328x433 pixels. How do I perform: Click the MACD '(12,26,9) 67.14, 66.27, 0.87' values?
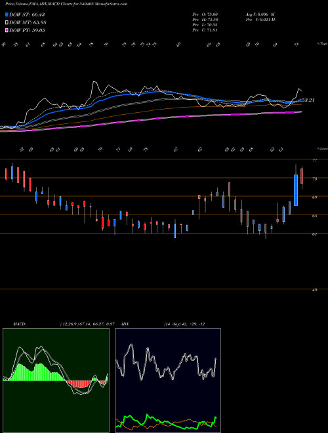click(x=87, y=324)
